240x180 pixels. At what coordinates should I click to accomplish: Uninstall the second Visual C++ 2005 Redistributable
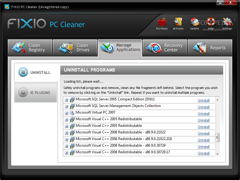[204, 127]
